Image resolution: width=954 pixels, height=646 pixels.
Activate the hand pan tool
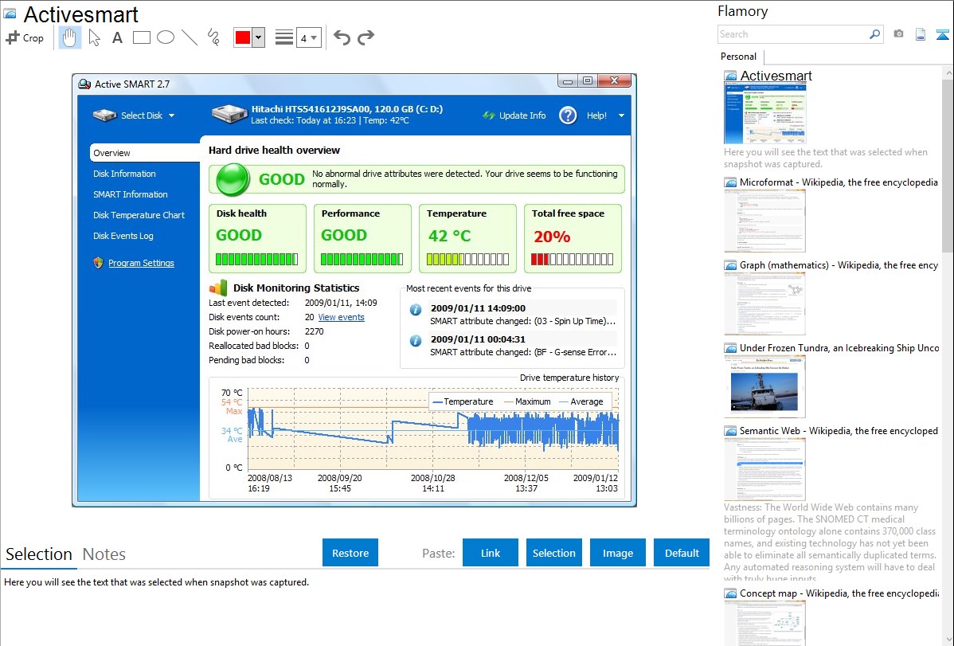pyautogui.click(x=69, y=37)
